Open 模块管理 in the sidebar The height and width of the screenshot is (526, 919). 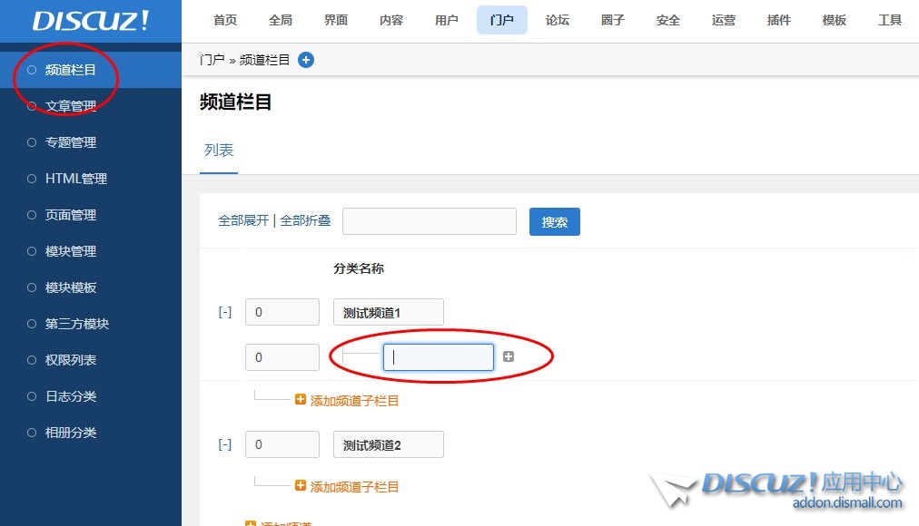pyautogui.click(x=71, y=251)
